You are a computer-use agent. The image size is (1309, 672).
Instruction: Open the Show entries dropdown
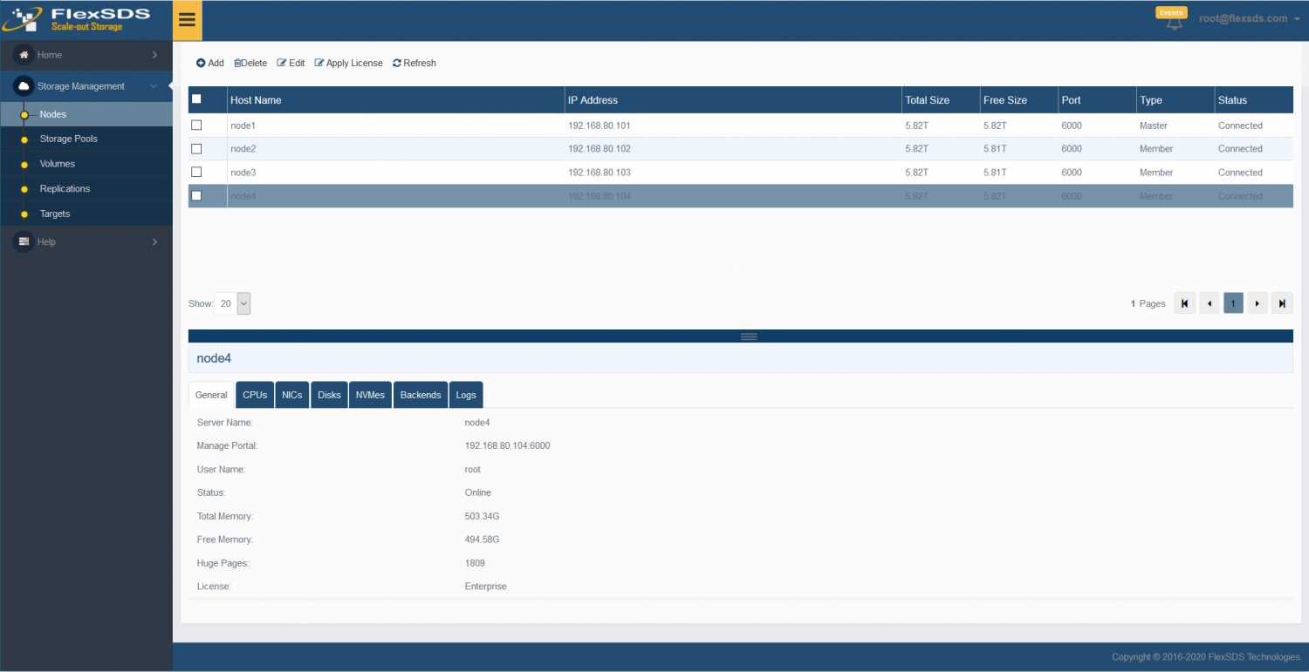(234, 303)
